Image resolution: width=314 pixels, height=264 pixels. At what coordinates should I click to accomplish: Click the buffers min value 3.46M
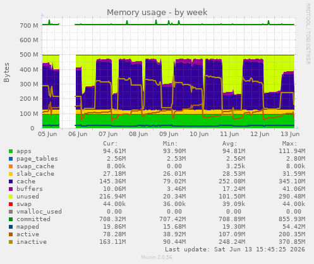pyautogui.click(x=176, y=189)
